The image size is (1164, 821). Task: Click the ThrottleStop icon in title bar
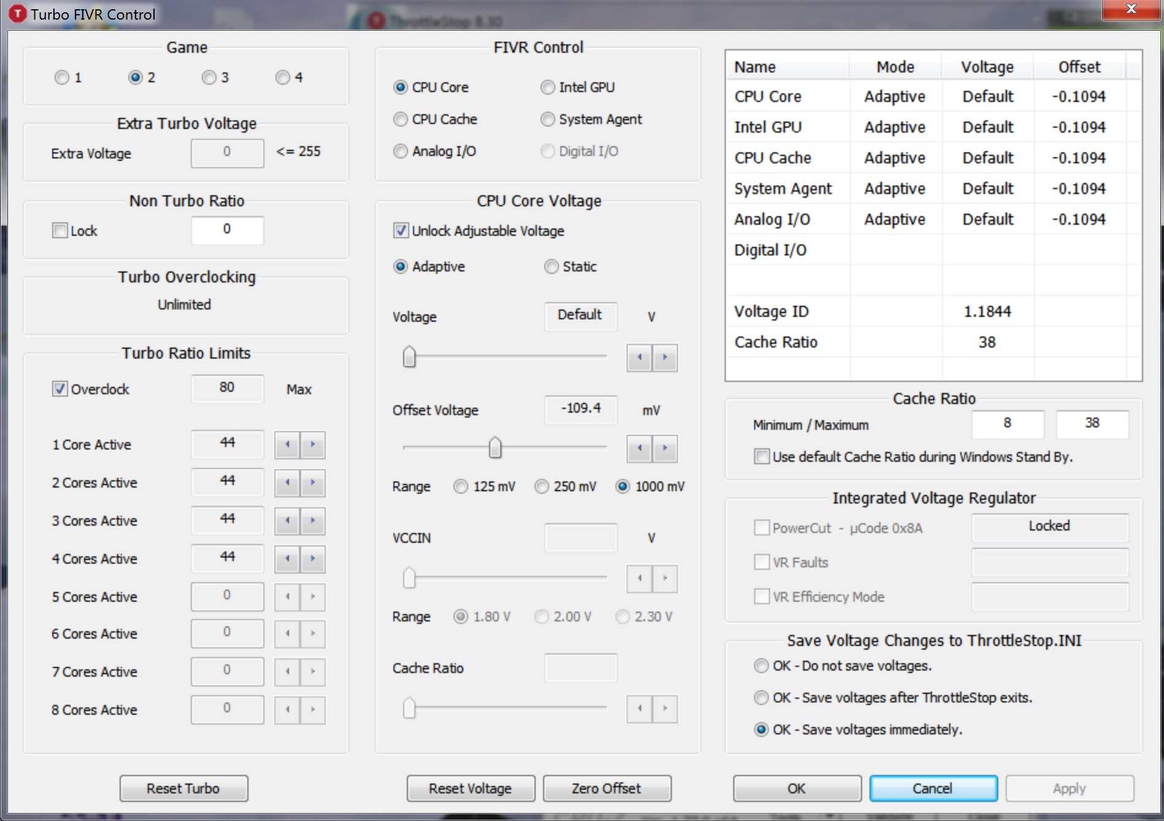(x=18, y=14)
